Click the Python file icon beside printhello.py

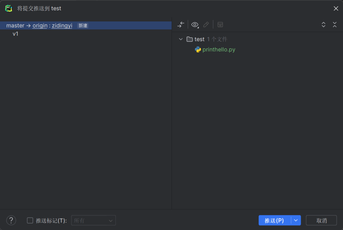(x=198, y=49)
